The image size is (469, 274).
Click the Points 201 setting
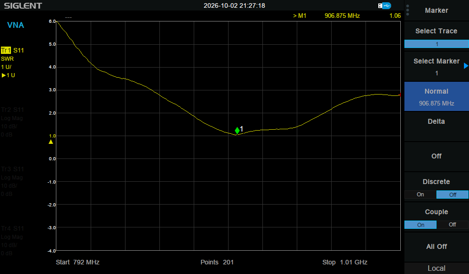click(x=217, y=263)
